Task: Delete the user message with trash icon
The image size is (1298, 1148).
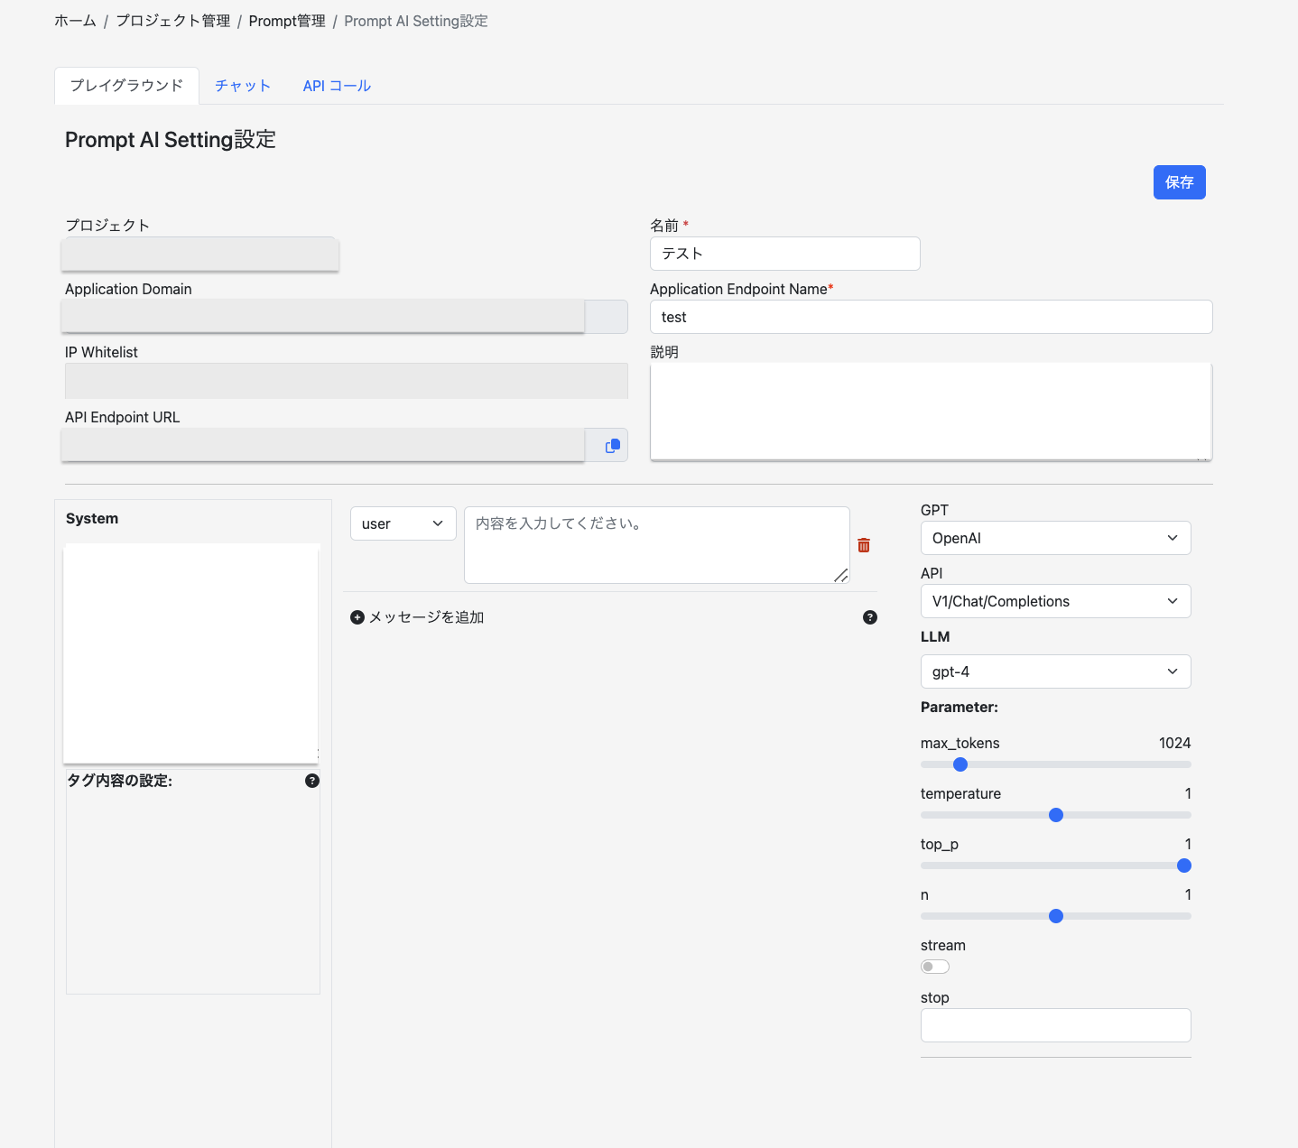Action: (864, 545)
